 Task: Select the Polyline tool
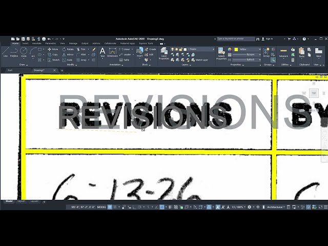point(14,52)
